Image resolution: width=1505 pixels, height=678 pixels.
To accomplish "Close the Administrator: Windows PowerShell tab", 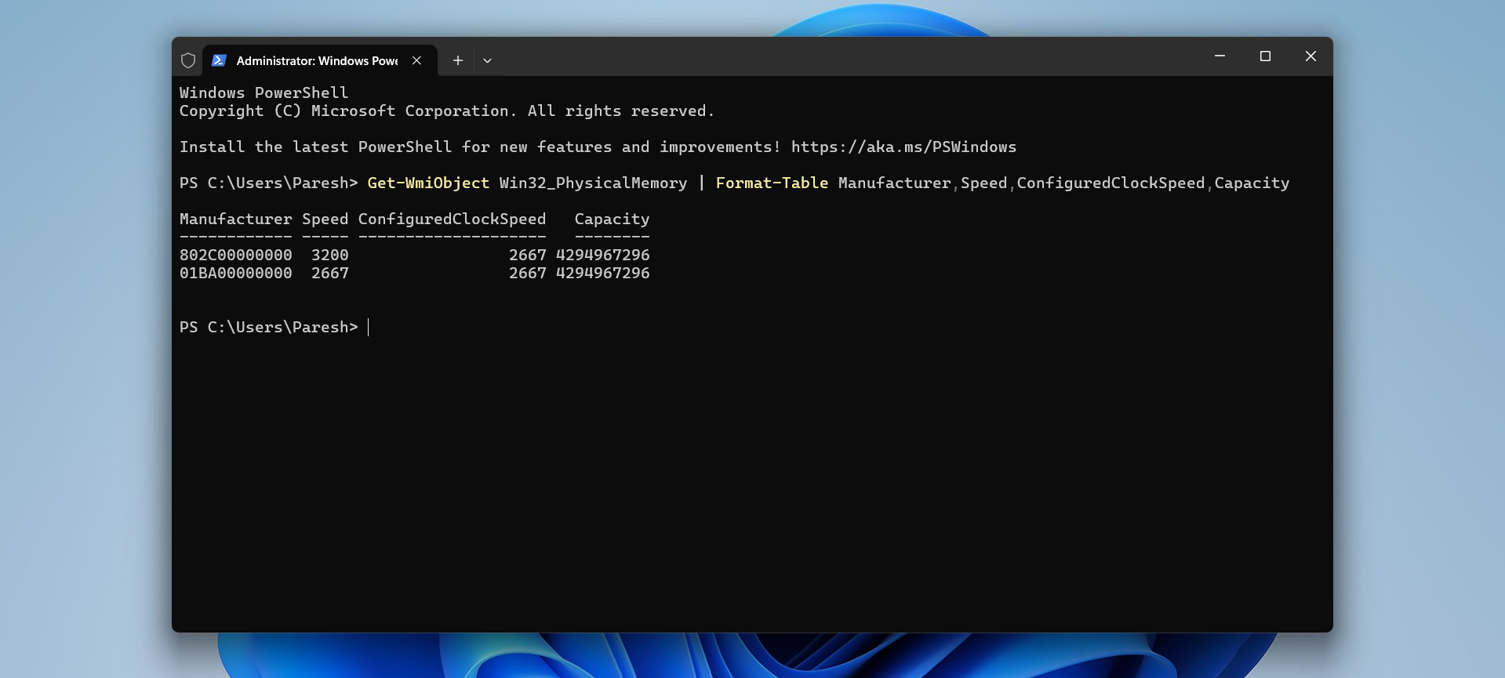I will click(416, 60).
